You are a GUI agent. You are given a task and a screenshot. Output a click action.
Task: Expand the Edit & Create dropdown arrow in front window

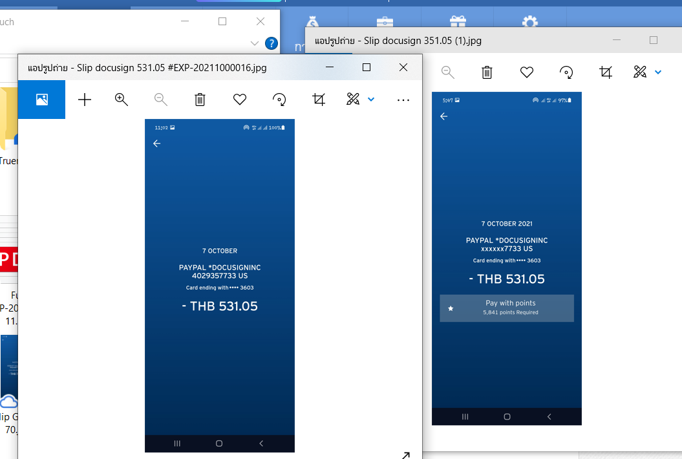point(371,99)
